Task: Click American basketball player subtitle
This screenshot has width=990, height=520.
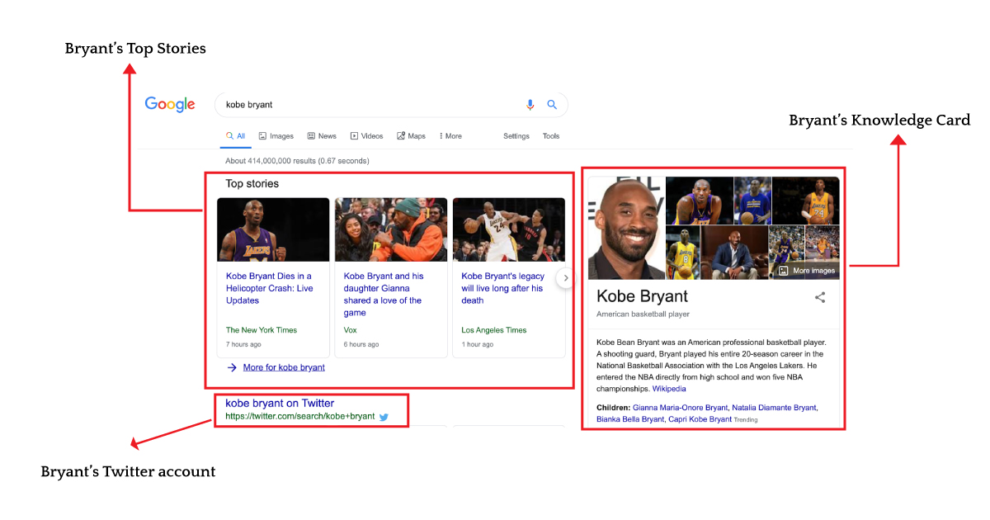Action: point(643,314)
